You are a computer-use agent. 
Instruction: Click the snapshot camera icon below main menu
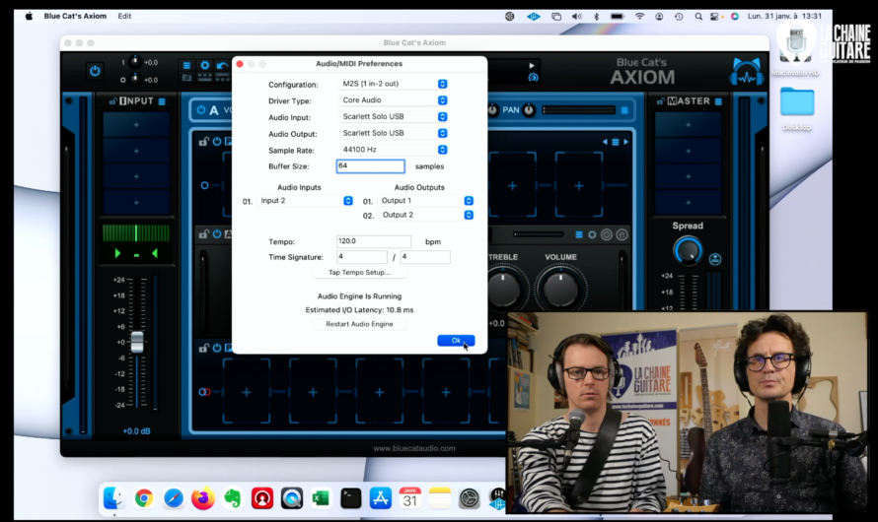tap(186, 78)
